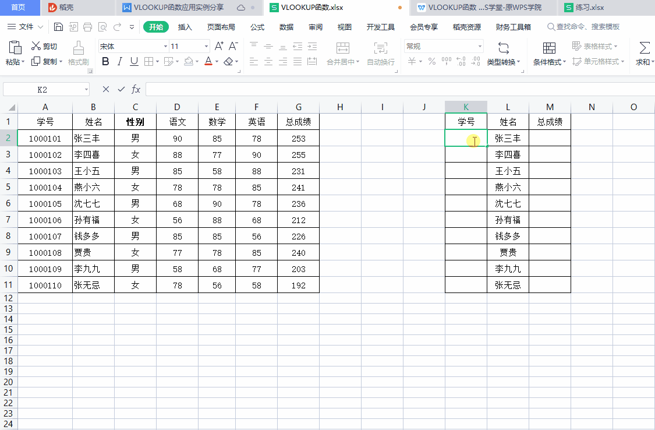Increase font size with the A+ icon
Image resolution: width=655 pixels, height=430 pixels.
coord(219,46)
